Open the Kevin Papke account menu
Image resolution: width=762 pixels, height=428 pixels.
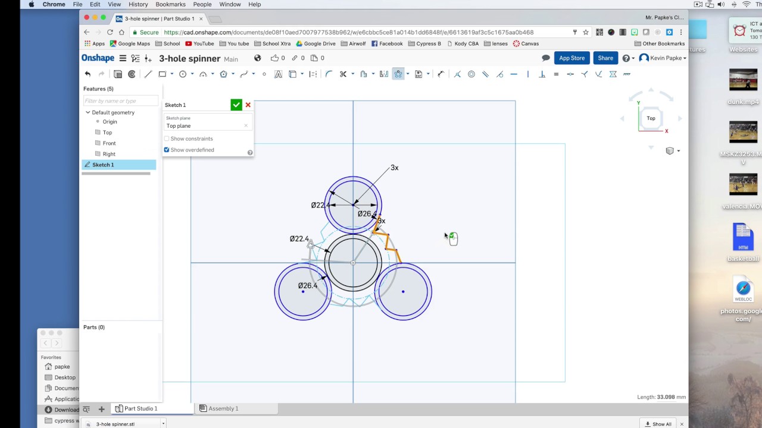click(663, 58)
